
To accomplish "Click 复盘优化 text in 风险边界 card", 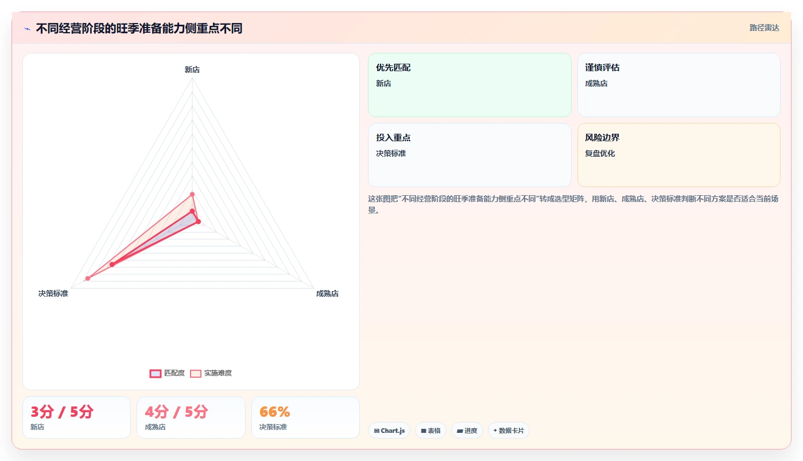I will coord(600,153).
